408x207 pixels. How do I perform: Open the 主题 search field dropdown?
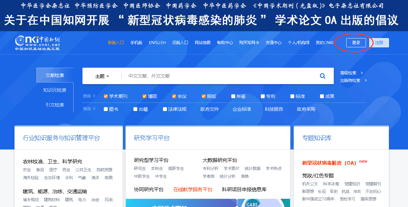(102, 76)
